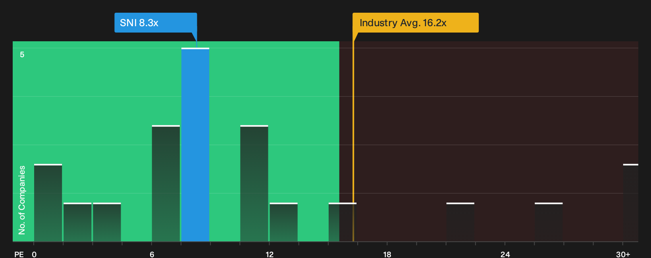Click the dark bar right of PE 24
The image size is (651, 258).
(x=549, y=222)
